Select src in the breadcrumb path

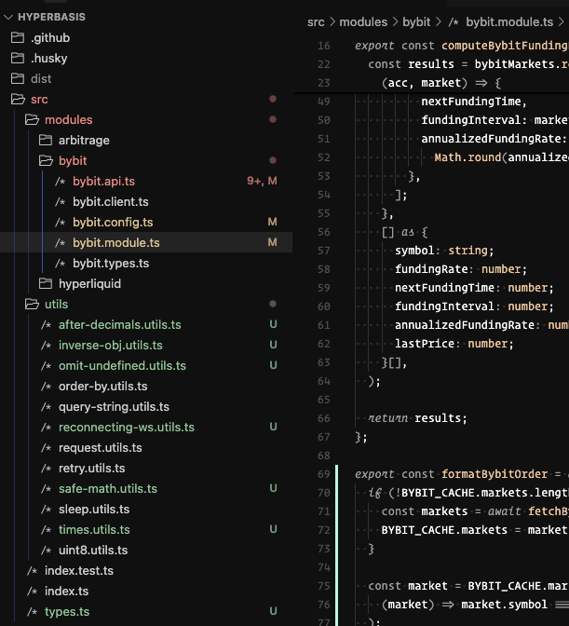click(x=316, y=22)
